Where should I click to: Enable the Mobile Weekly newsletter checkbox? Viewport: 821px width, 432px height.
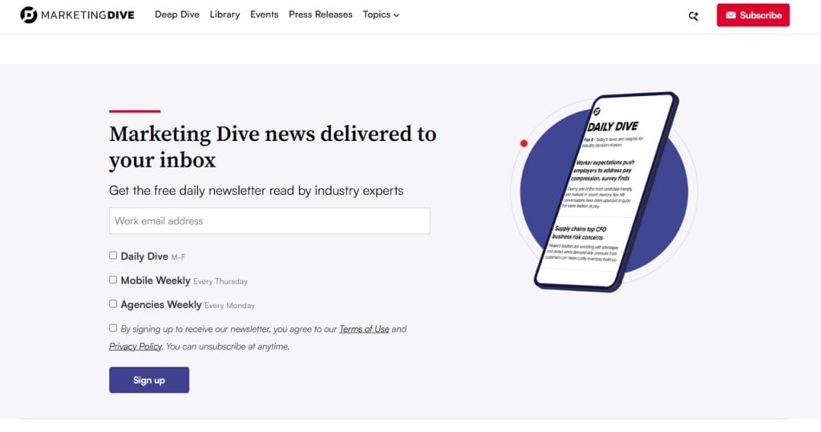click(113, 280)
